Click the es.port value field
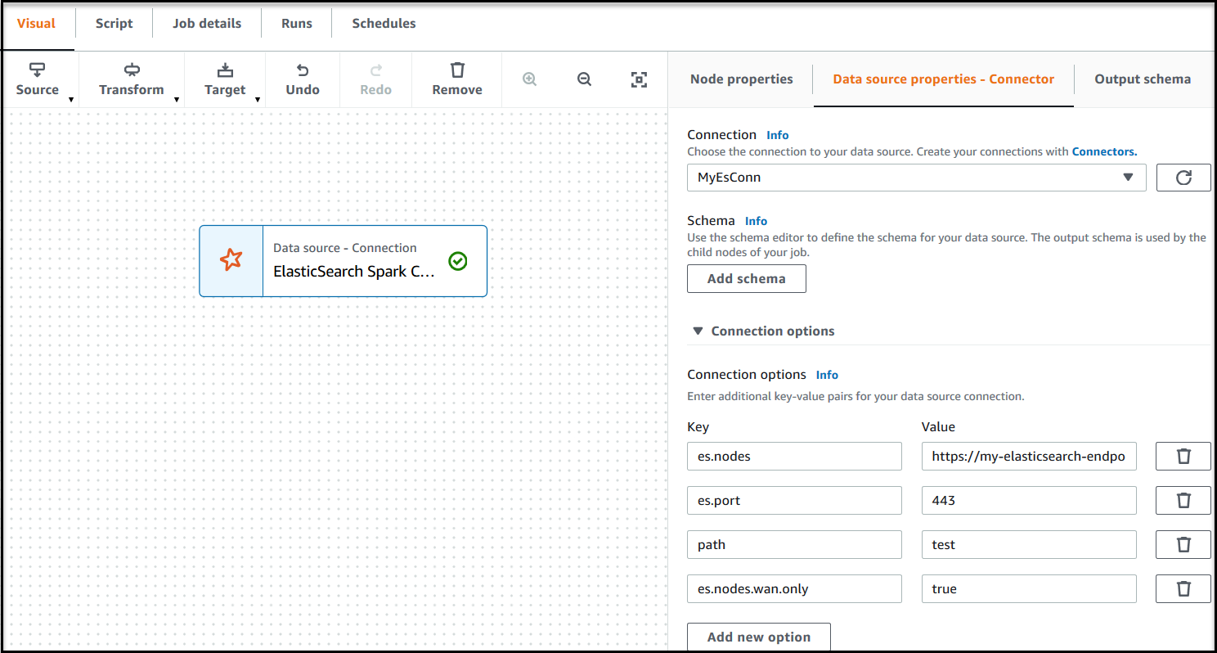The image size is (1217, 653). click(1028, 501)
